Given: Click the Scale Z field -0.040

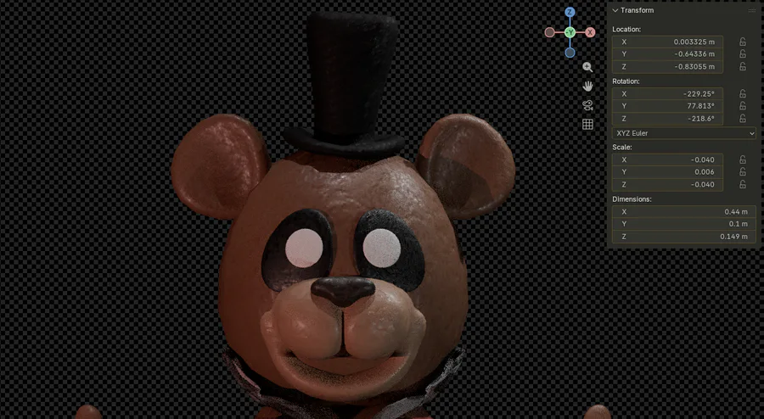Looking at the screenshot, I should point(667,184).
